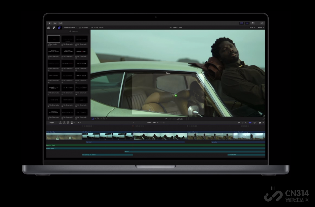Viewport: 315px width, 207px height.
Task: Open the Transform tool popup under viewer
Action: (94, 119)
